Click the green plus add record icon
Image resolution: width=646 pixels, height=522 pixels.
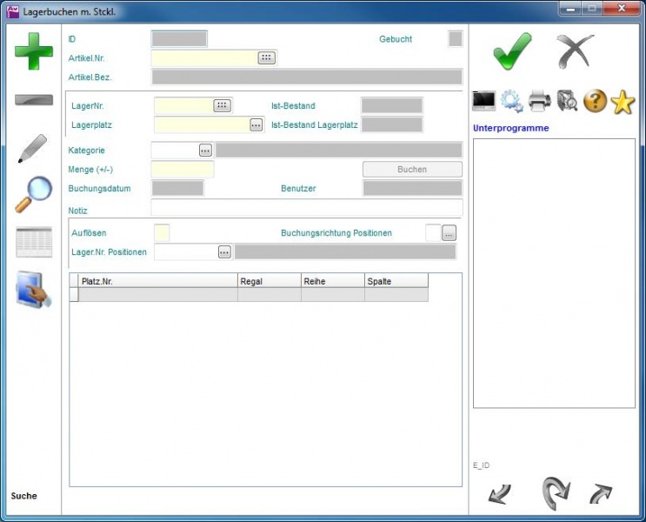pos(34,51)
